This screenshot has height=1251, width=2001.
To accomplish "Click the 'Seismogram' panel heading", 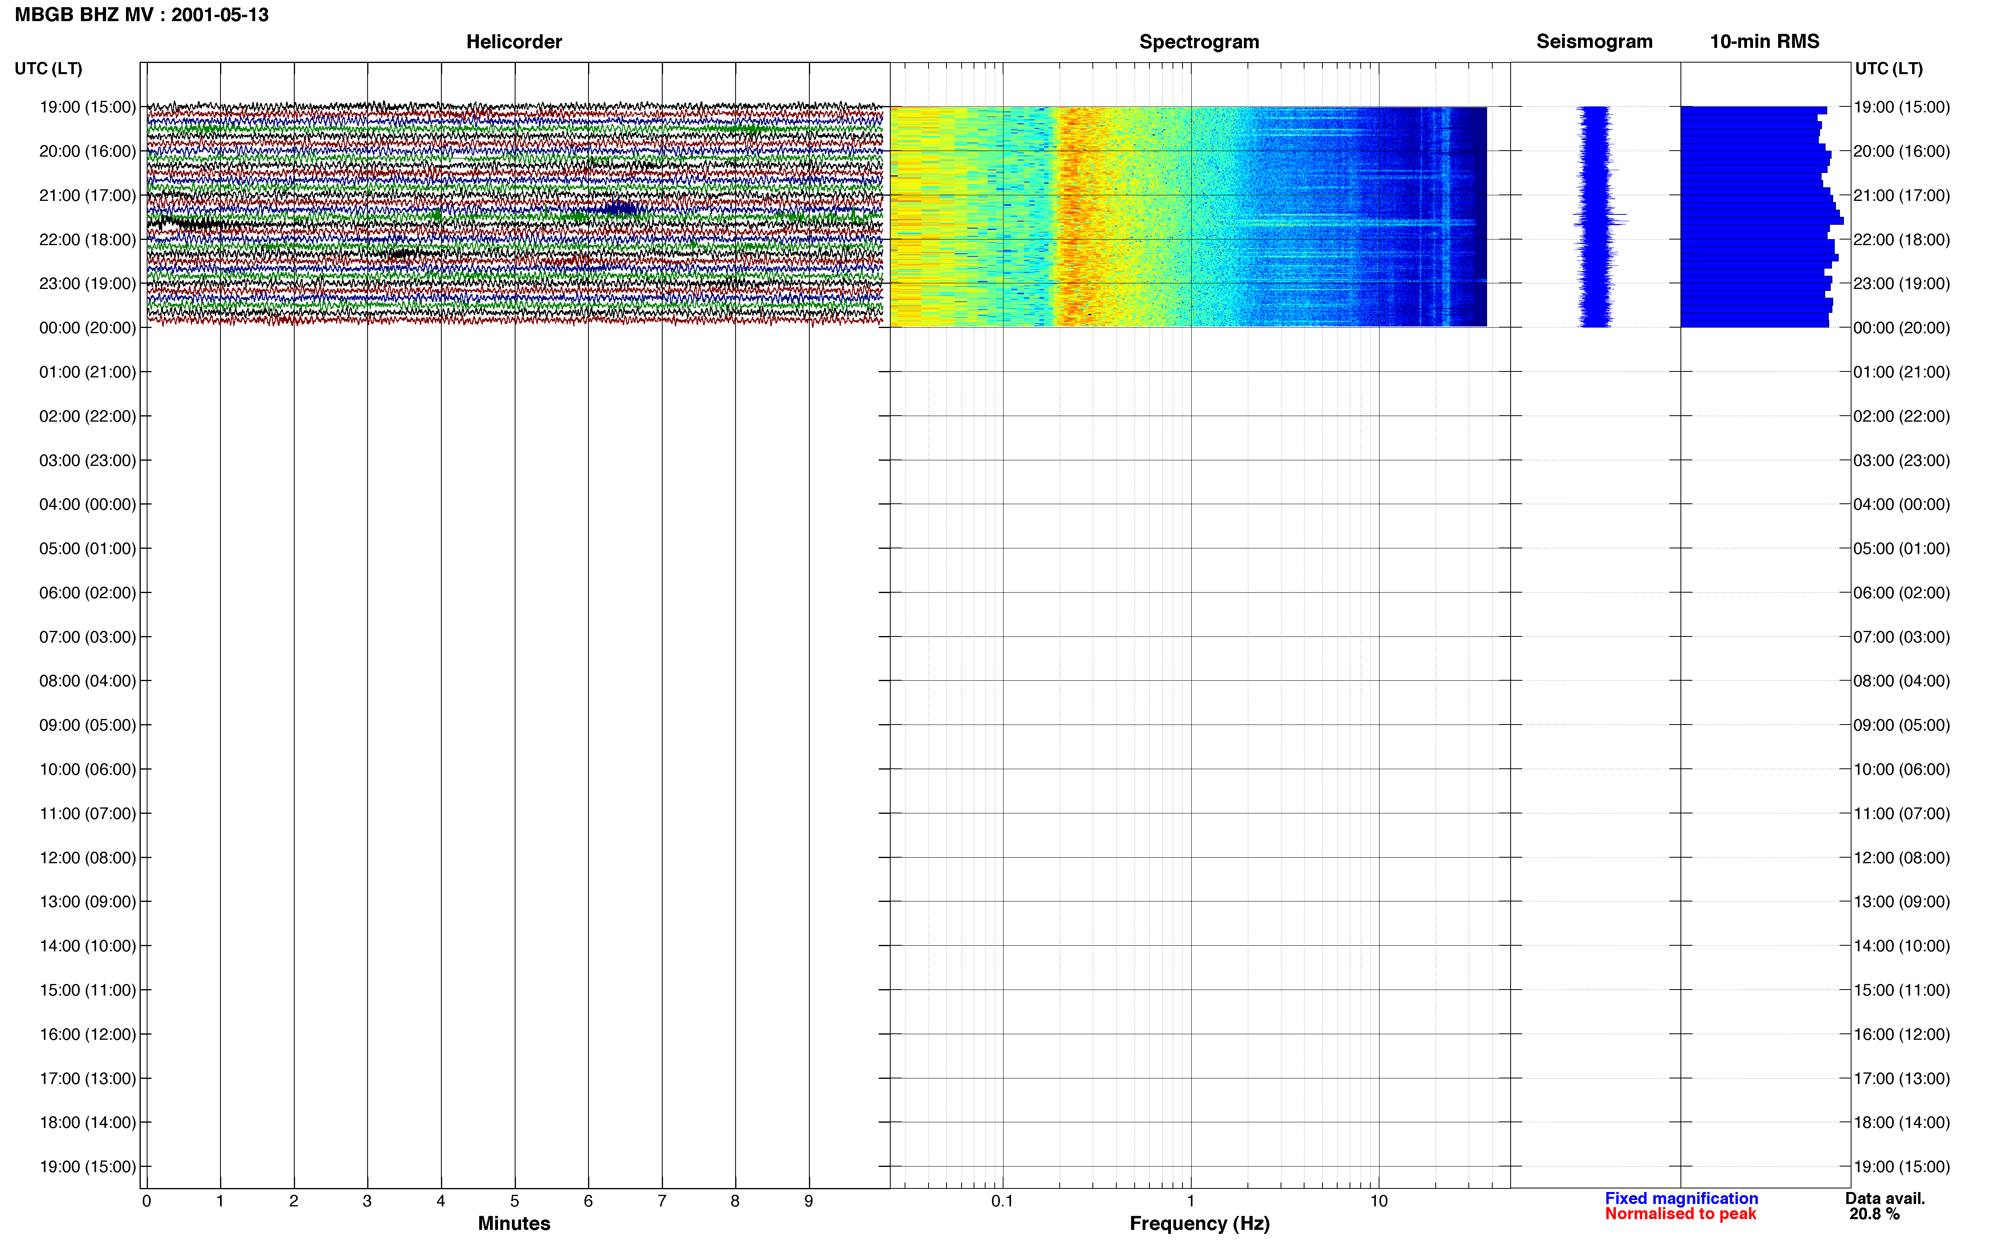I will pyautogui.click(x=1594, y=41).
